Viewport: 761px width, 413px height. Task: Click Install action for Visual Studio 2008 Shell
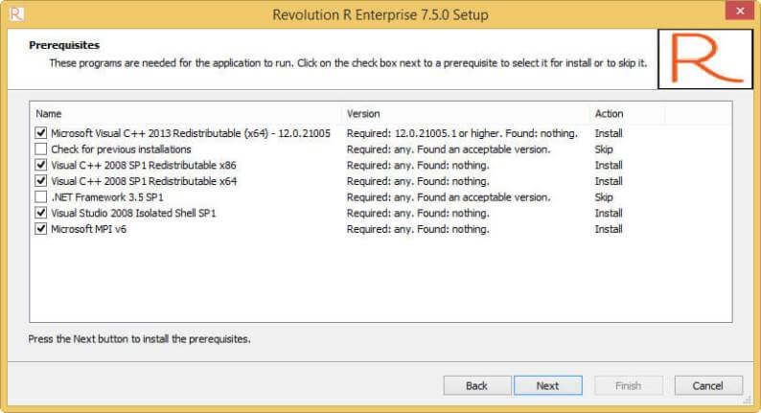(x=609, y=213)
